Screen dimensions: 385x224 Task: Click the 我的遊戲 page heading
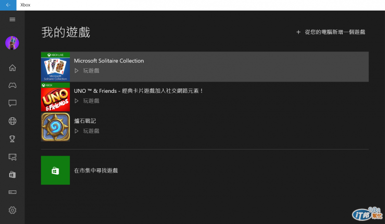coord(66,32)
